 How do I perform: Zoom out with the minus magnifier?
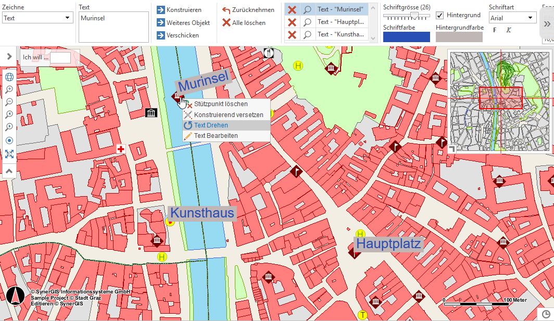(x=9, y=102)
